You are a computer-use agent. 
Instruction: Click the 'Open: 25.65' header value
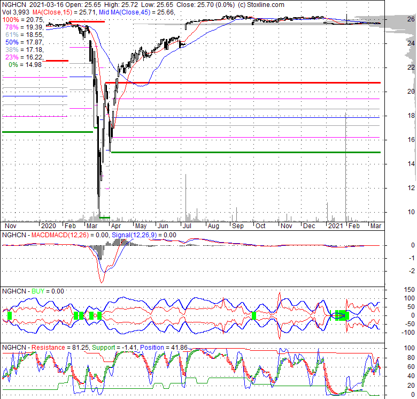point(83,5)
